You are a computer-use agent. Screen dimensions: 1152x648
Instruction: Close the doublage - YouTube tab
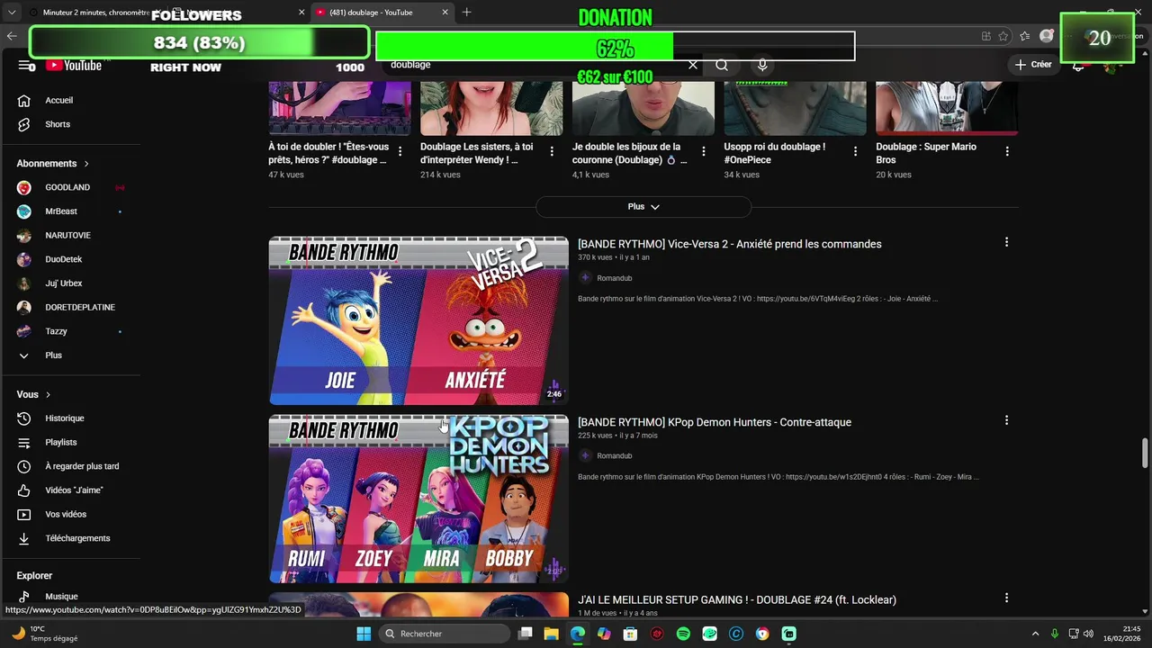pyautogui.click(x=445, y=13)
